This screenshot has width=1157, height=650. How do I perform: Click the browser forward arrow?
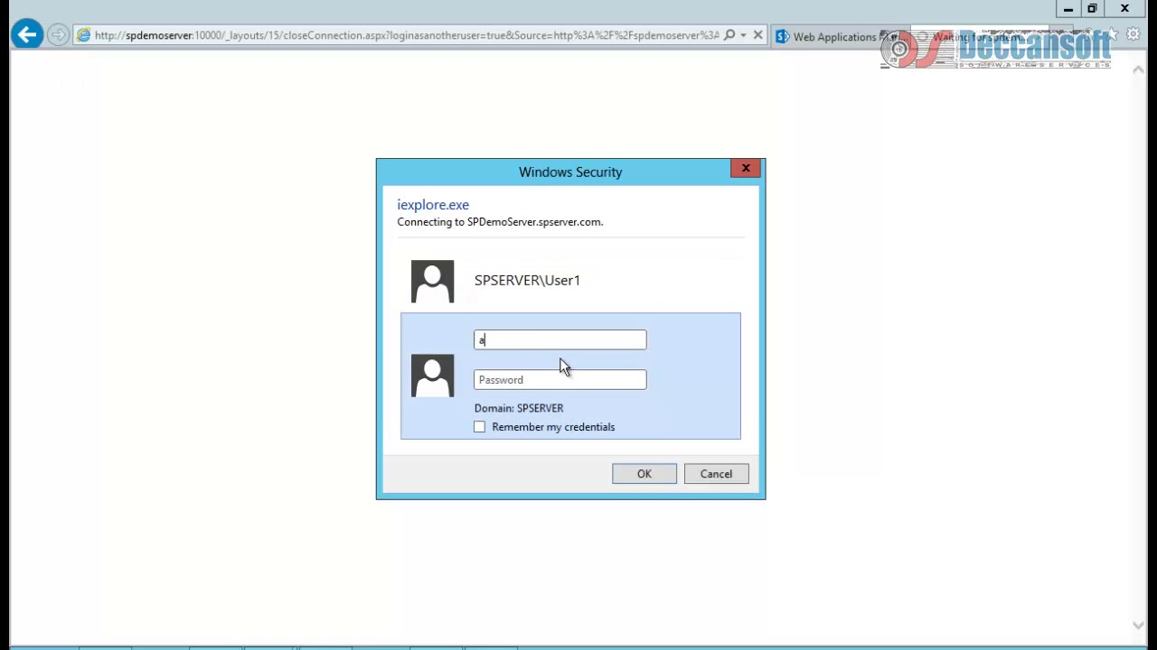click(x=58, y=35)
